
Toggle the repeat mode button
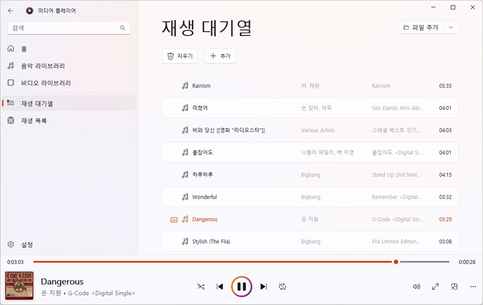(x=282, y=286)
